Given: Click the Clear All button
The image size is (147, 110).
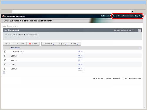Looking at the screenshot, I should pyautogui.click(x=21, y=44).
